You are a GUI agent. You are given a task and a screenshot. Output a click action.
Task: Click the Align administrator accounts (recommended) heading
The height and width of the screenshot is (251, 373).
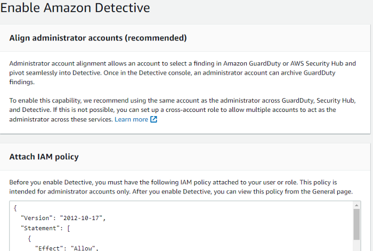(x=98, y=38)
